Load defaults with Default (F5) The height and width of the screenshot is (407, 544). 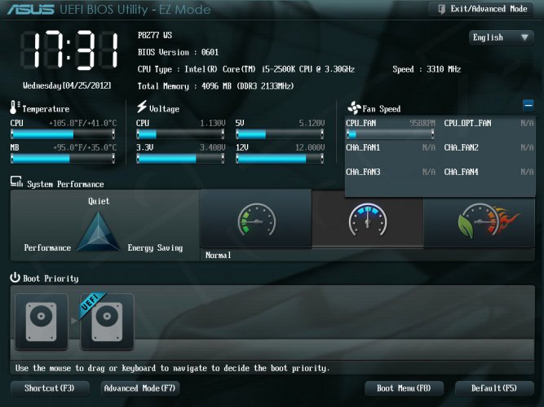pos(494,388)
